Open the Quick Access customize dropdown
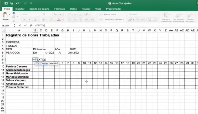Viewport: 198px width, 114px height. [x=31, y=3]
